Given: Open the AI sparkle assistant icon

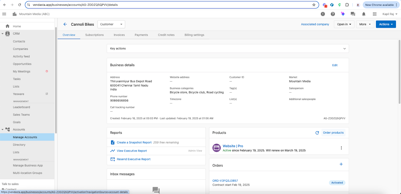Looking at the screenshot, I should pyautogui.click(x=343, y=14).
